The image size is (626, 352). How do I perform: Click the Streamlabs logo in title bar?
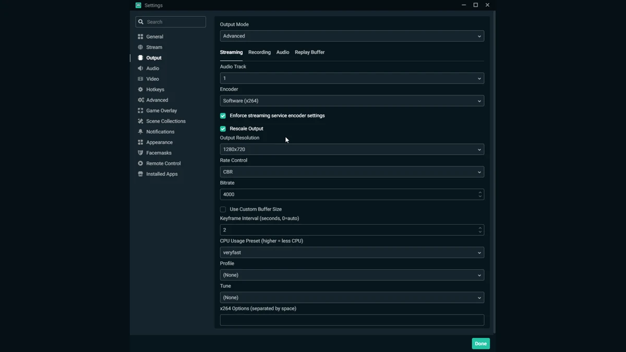coord(138,5)
